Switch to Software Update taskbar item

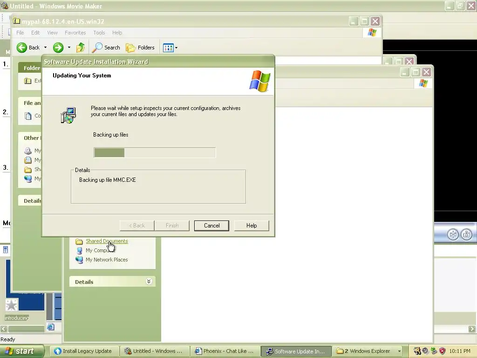pos(296,351)
